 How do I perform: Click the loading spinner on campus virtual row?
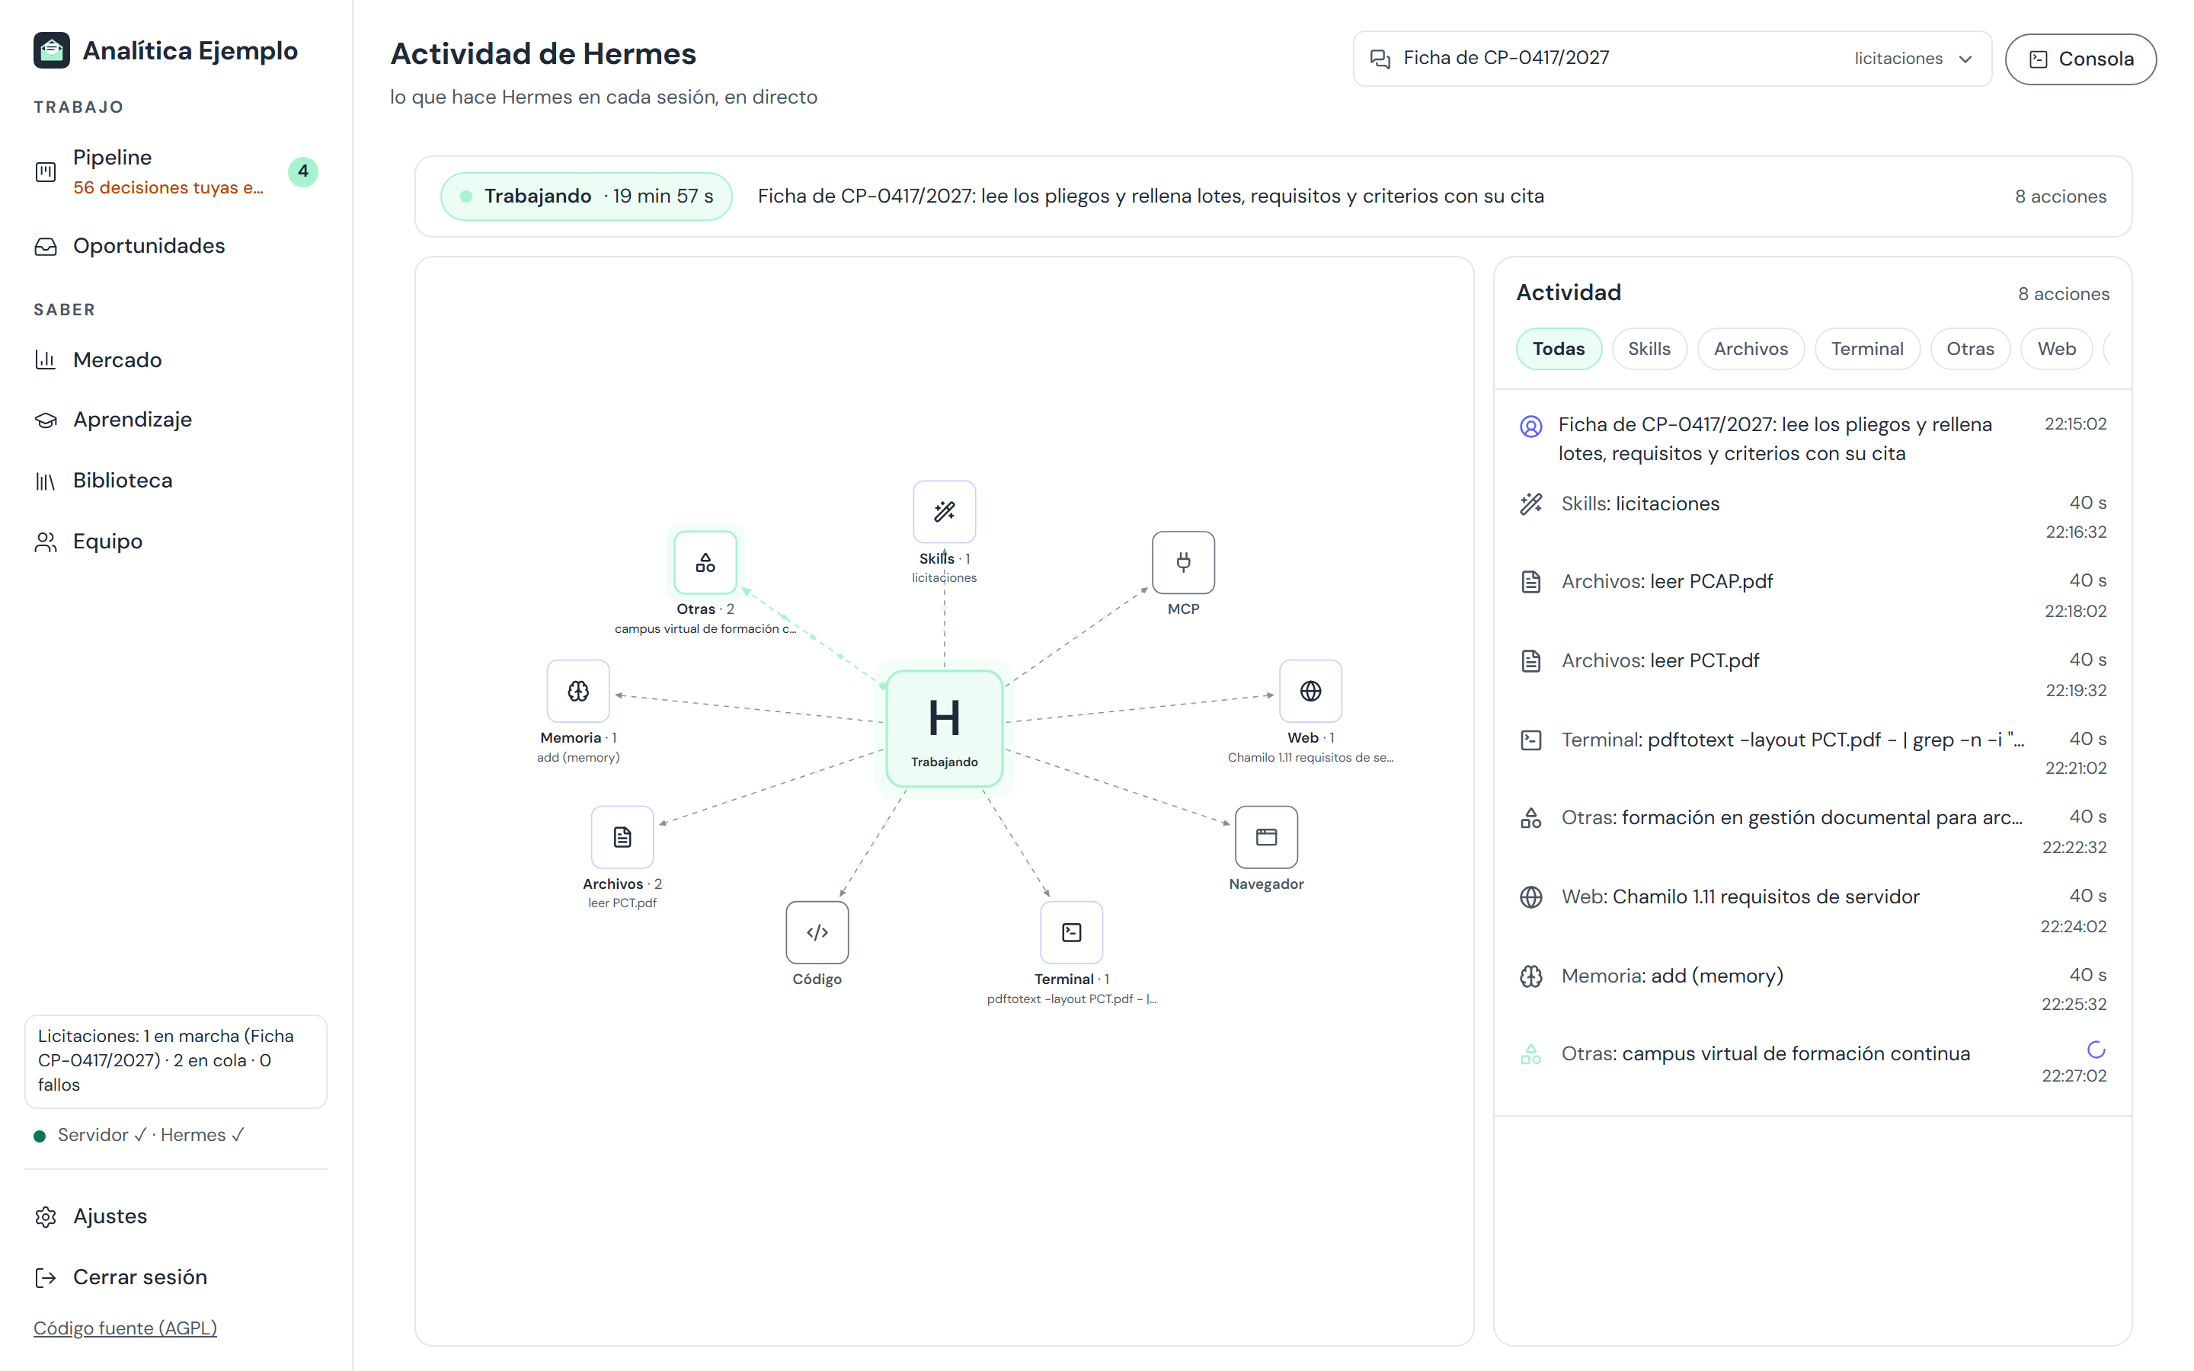click(2095, 1049)
